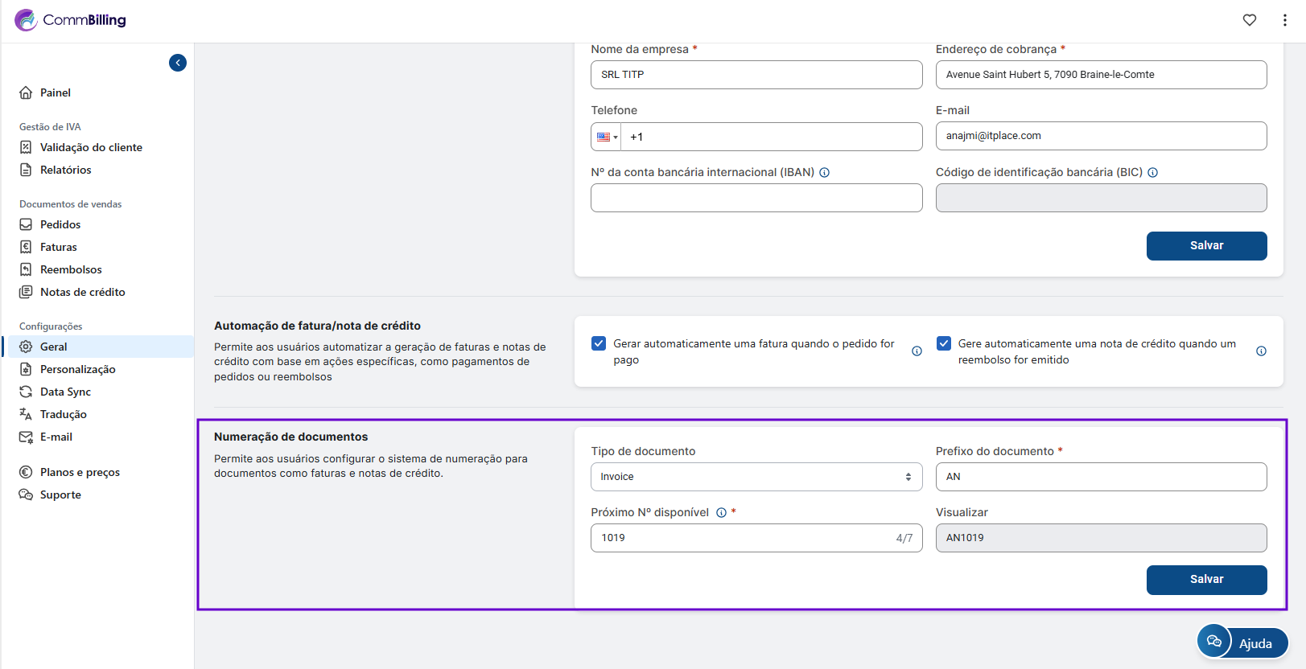Viewport: 1306px width, 669px height.
Task: Click info icon beside Próximo Nº disponível
Action: tap(721, 513)
